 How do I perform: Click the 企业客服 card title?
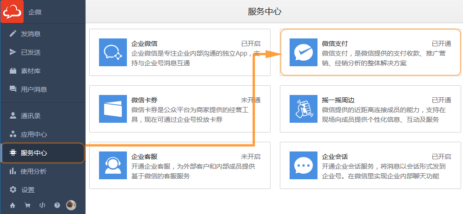coord(144,157)
